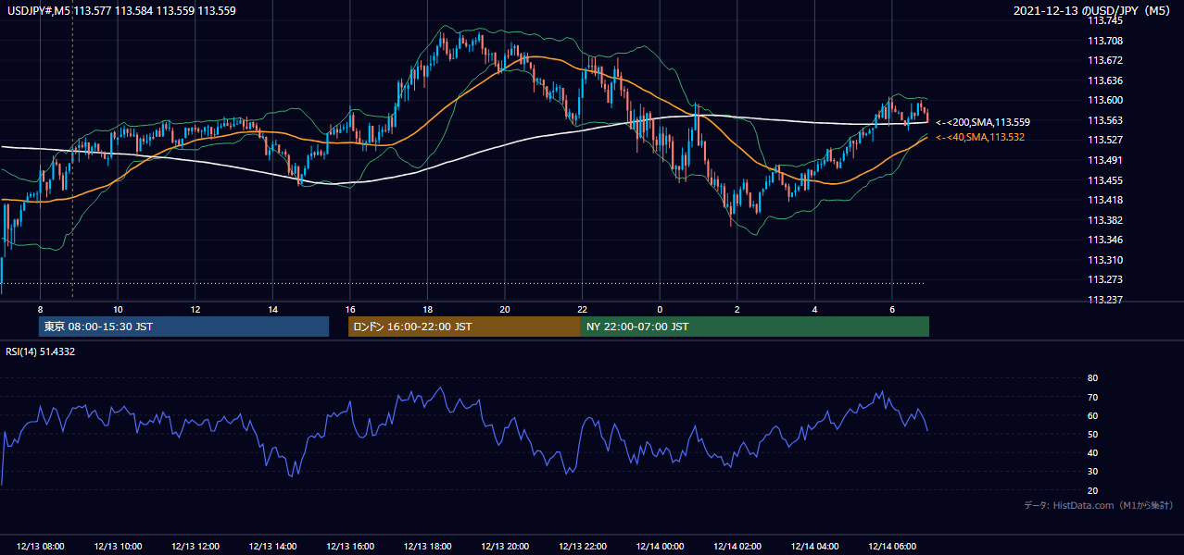Screen dimensions: 1184x555
Task: Click price axis value 113.708
Action: click(1104, 41)
